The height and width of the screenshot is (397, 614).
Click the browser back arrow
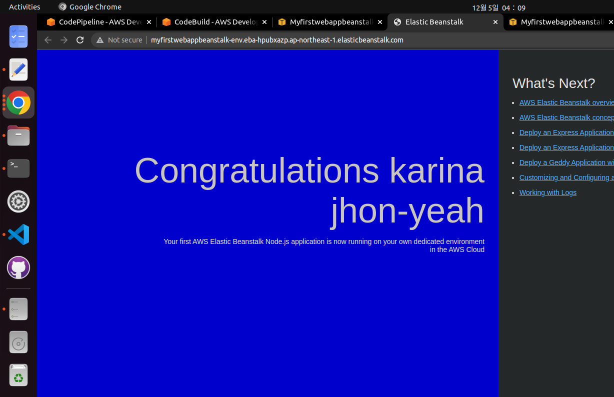coord(48,40)
